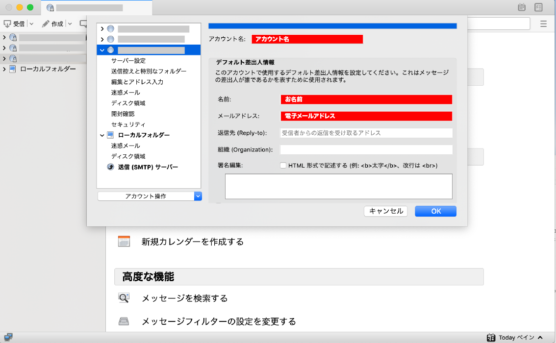Viewport: 556px width, 343px height.
Task: Select サーバー設定 in the account tree
Action: coord(128,61)
